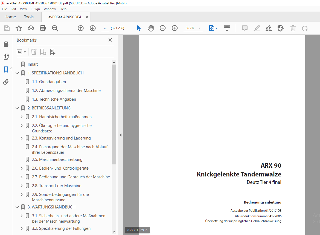Click the rotate redo icon
This screenshot has width=320, height=235.
305,28
